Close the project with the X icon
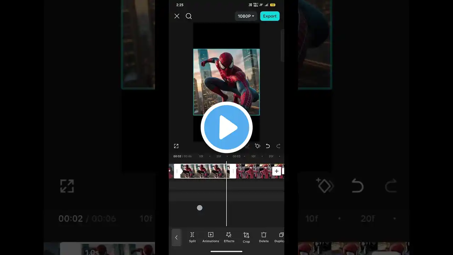Image resolution: width=453 pixels, height=255 pixels. 177,16
